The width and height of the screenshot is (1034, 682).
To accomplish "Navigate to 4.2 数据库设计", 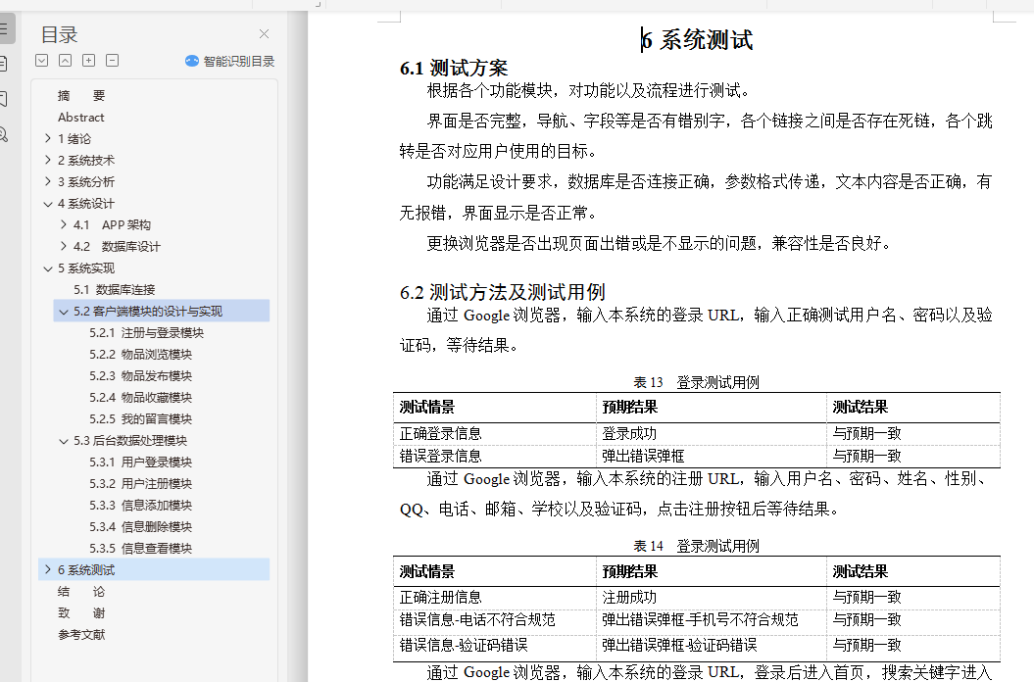I will (x=117, y=247).
